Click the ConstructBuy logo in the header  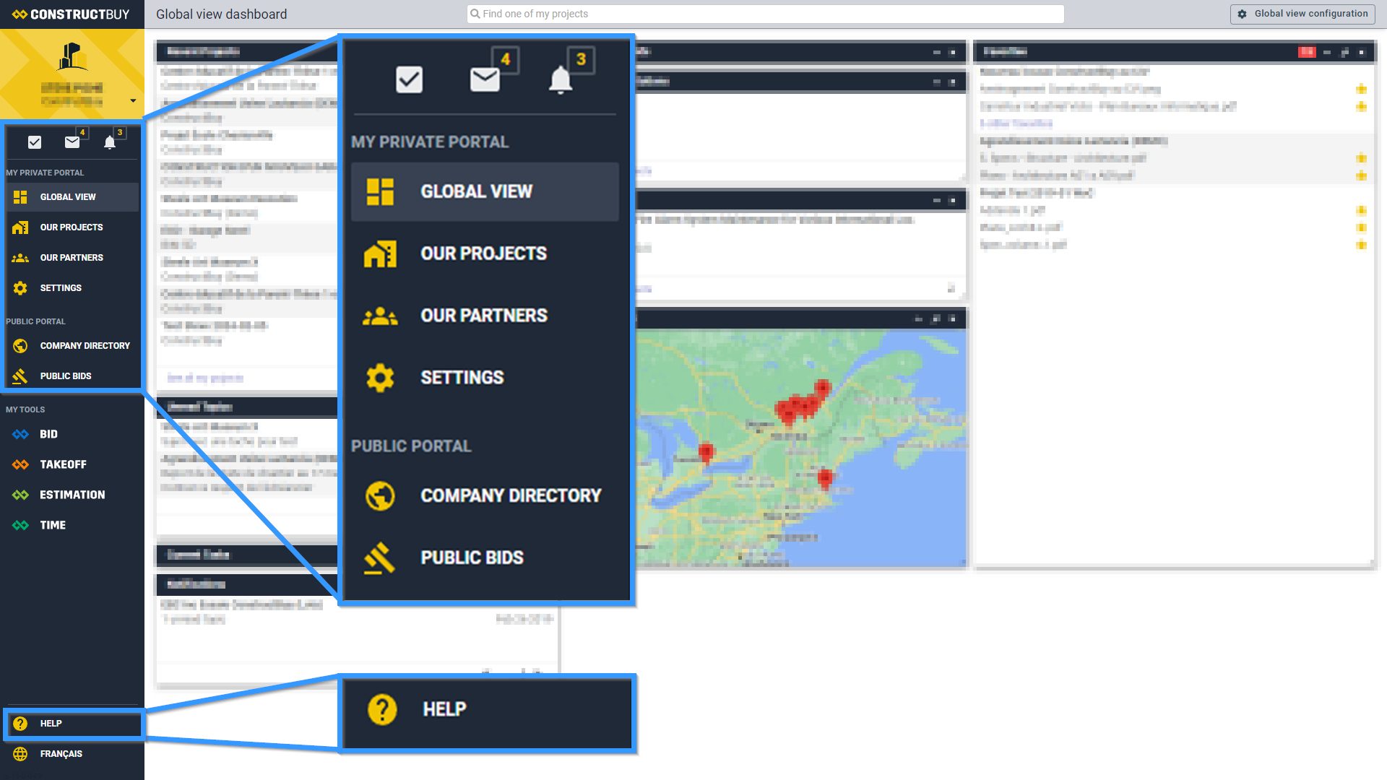click(71, 14)
